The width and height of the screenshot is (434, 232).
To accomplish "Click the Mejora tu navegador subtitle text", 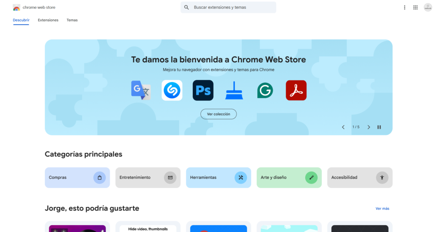I will 218,70.
